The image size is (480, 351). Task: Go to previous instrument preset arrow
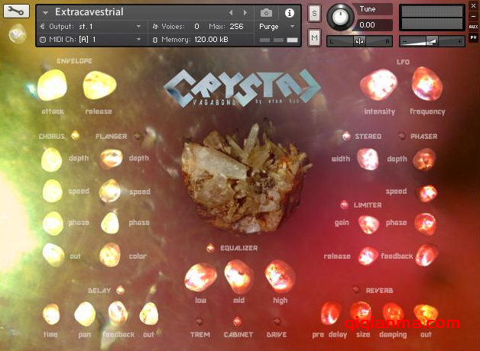pyautogui.click(x=231, y=13)
